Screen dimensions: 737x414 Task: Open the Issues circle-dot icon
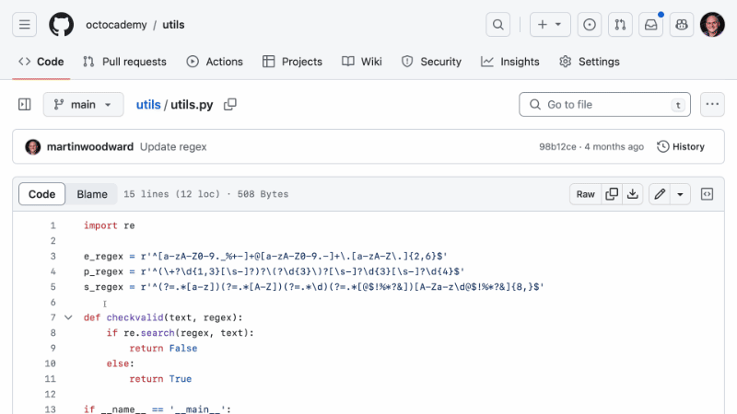pos(589,25)
